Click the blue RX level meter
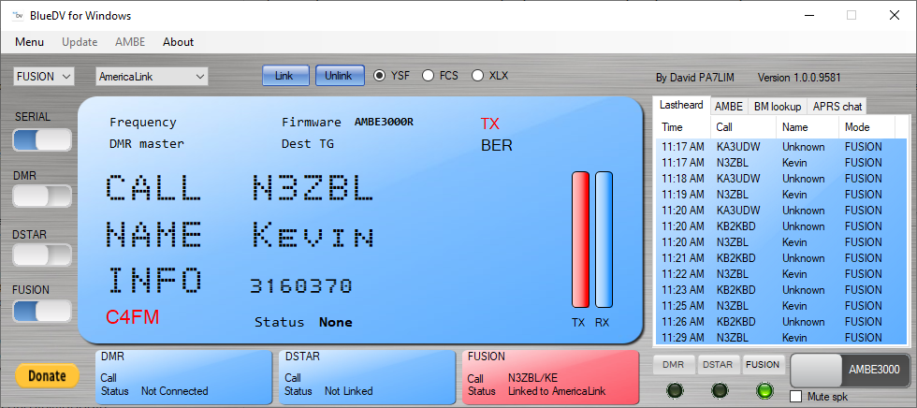 pos(604,240)
